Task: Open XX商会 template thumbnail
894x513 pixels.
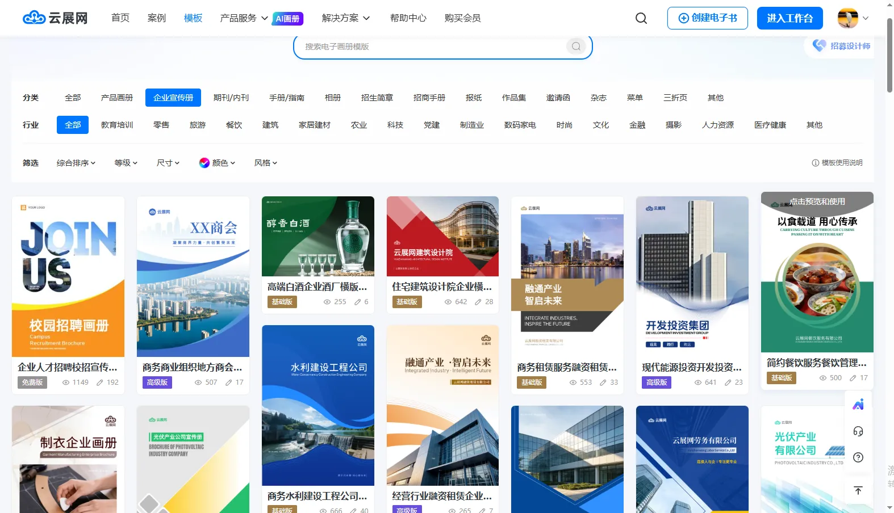Action: click(193, 277)
